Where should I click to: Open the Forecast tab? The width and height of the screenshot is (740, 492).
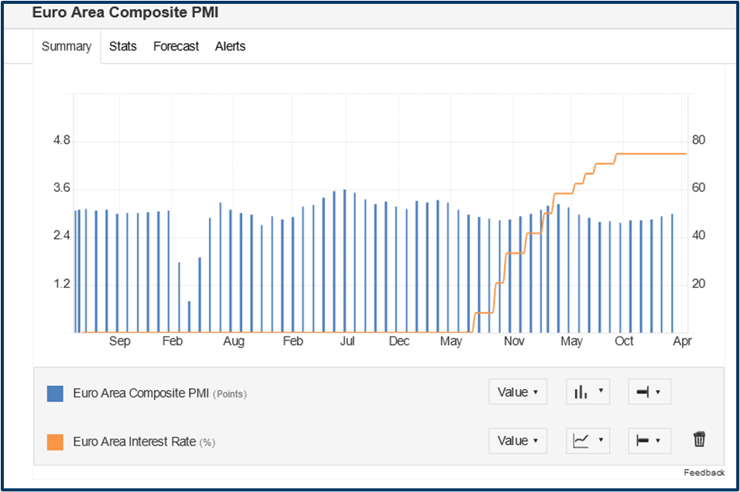[176, 46]
